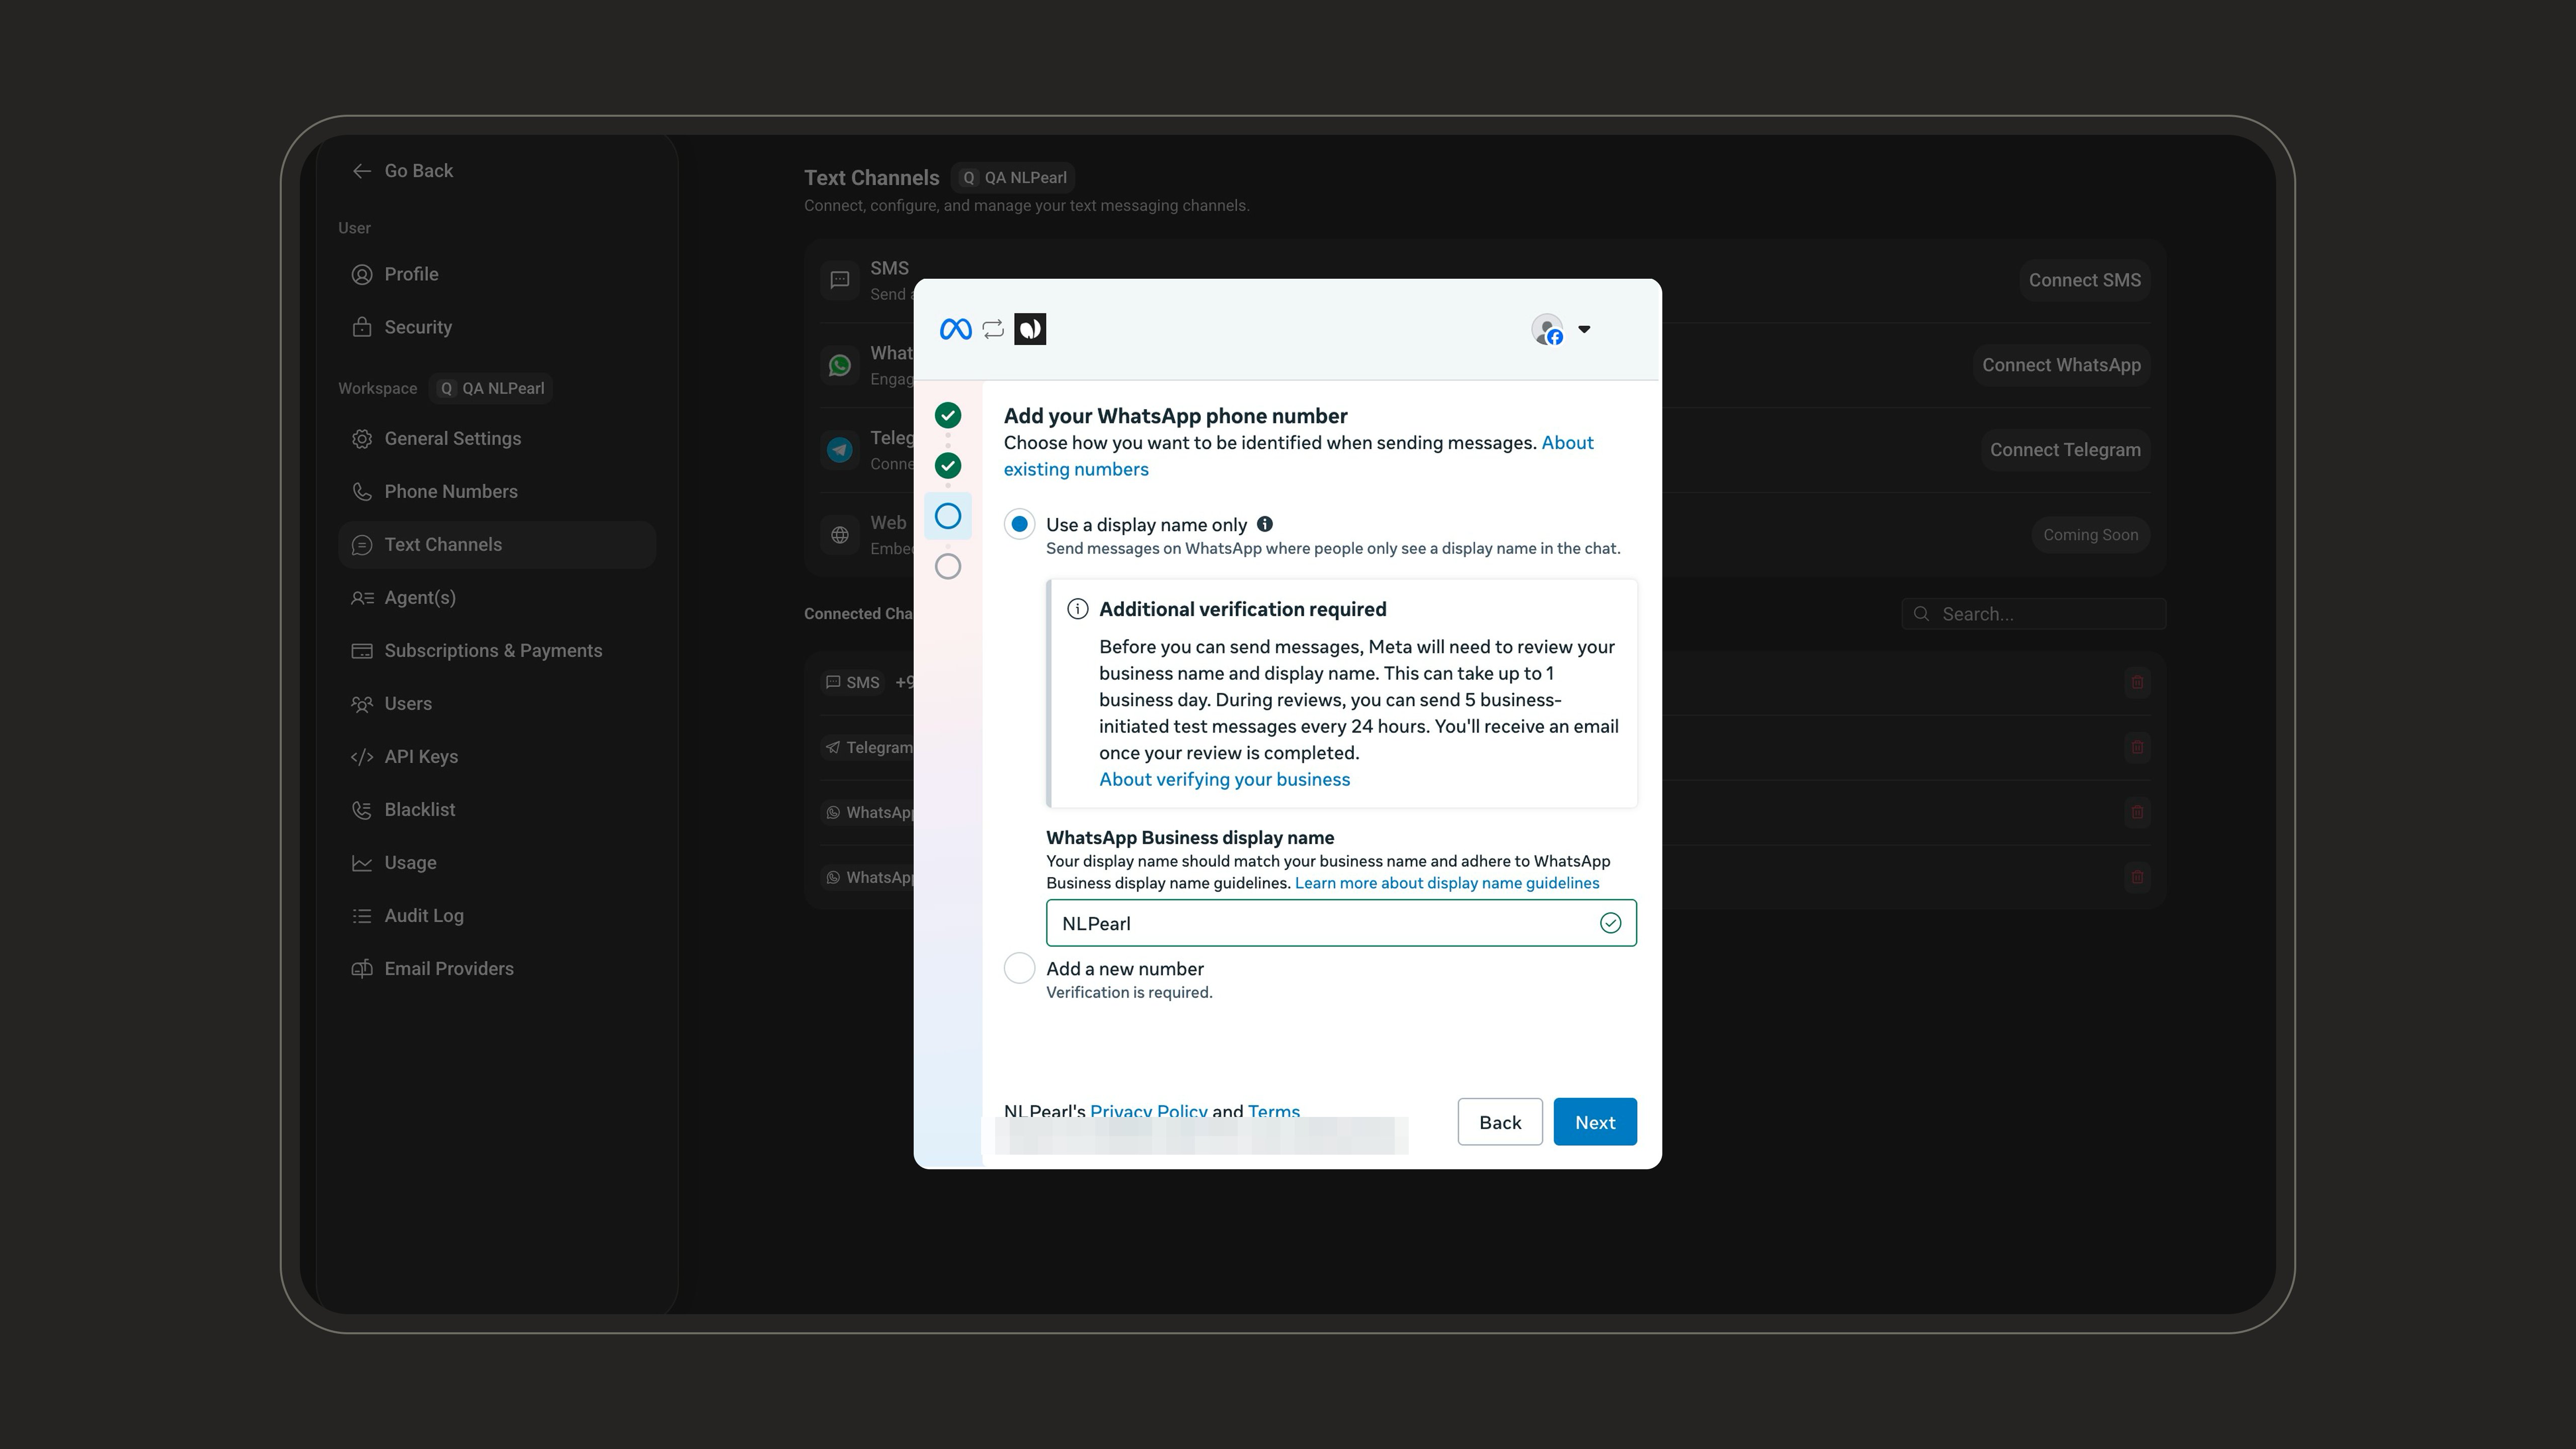Click the first completed step checkmark

pyautogui.click(x=948, y=415)
